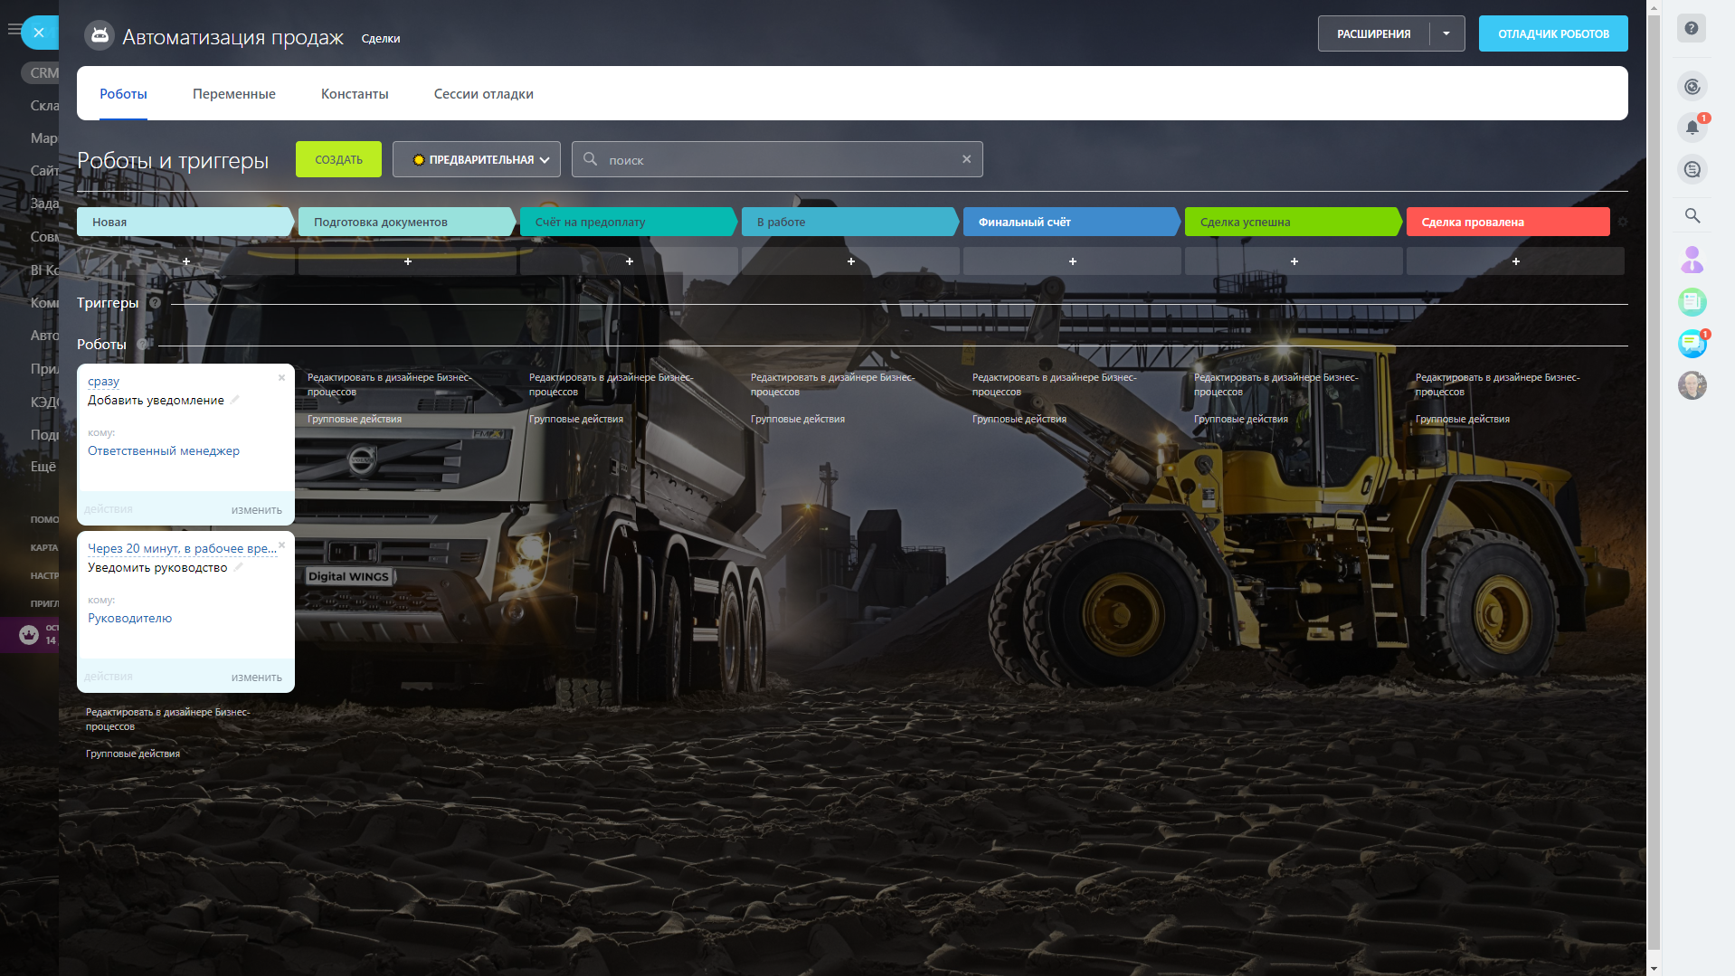Rename robot Уведомить руководство via pencil icon
Viewport: 1735px width, 976px height.
tap(239, 567)
